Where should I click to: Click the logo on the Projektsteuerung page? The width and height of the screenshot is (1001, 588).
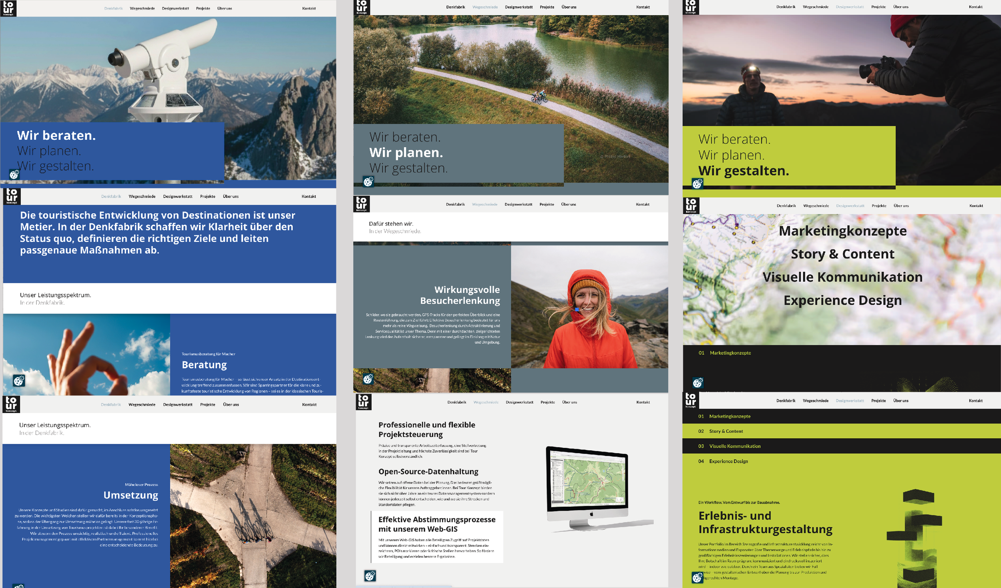364,402
